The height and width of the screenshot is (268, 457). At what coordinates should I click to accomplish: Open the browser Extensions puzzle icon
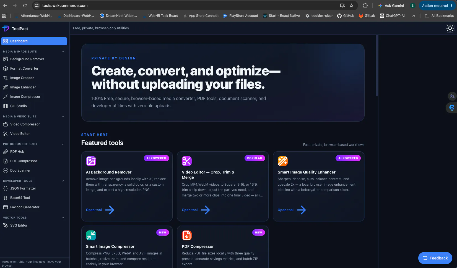[x=365, y=6]
